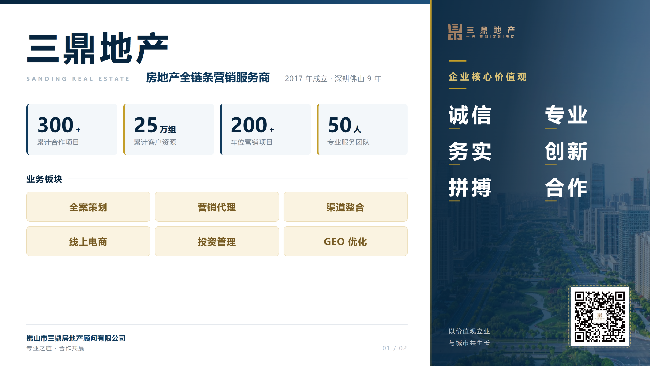
Task: Open the 渠道整合 business card
Action: pyautogui.click(x=346, y=207)
